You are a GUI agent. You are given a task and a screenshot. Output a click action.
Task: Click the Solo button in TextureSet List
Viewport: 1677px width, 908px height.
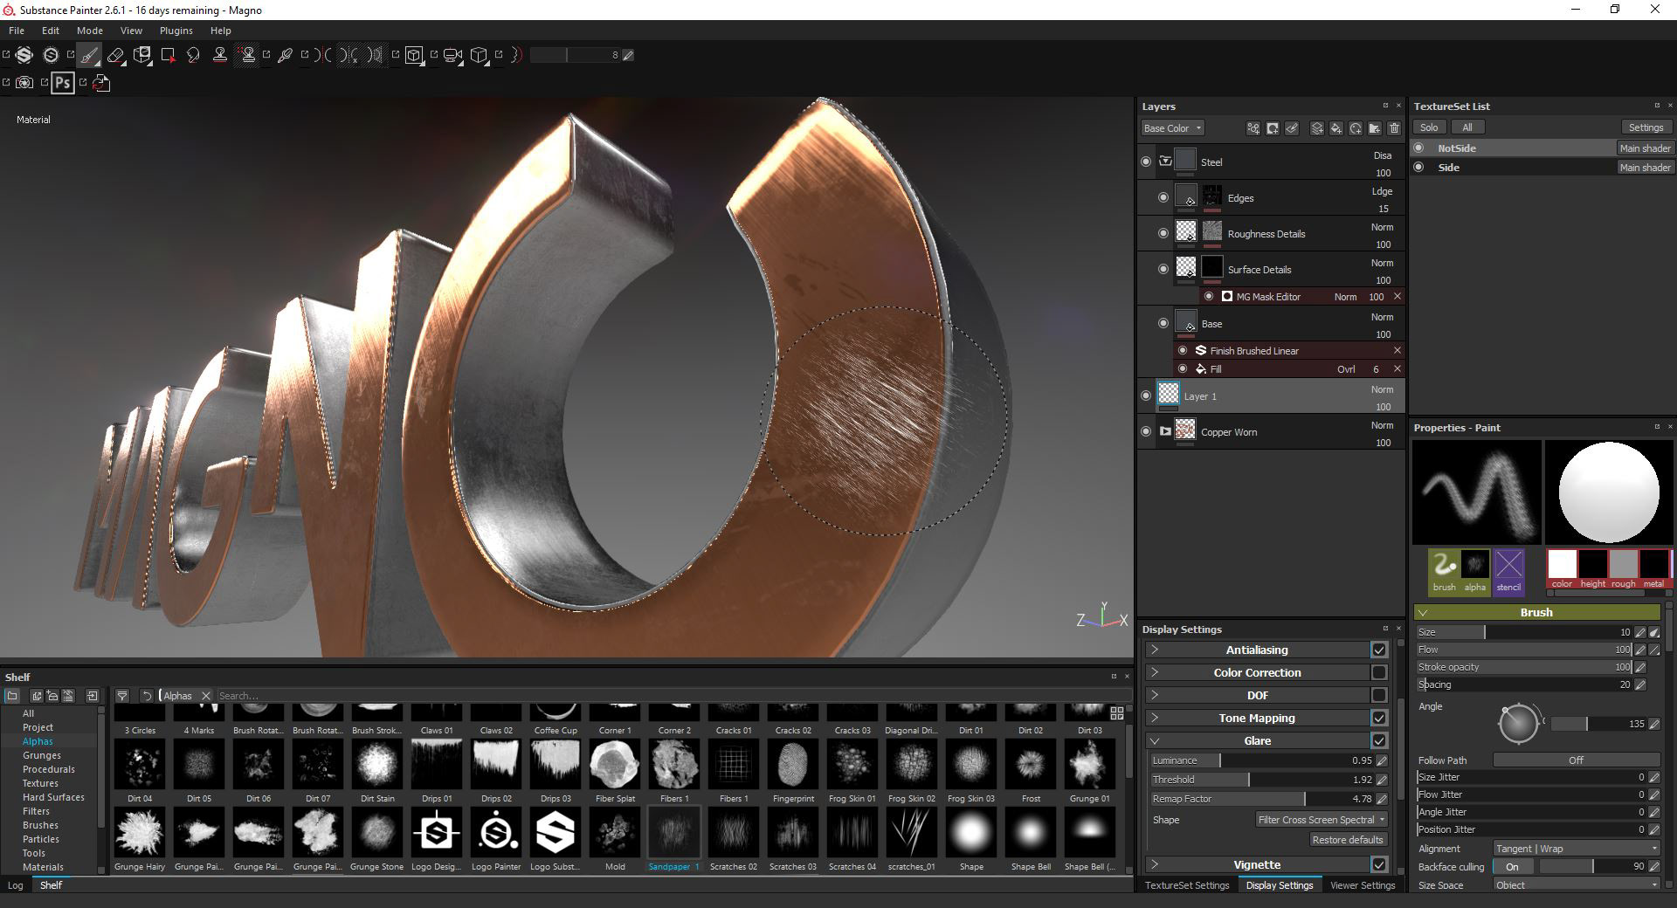[1429, 127]
